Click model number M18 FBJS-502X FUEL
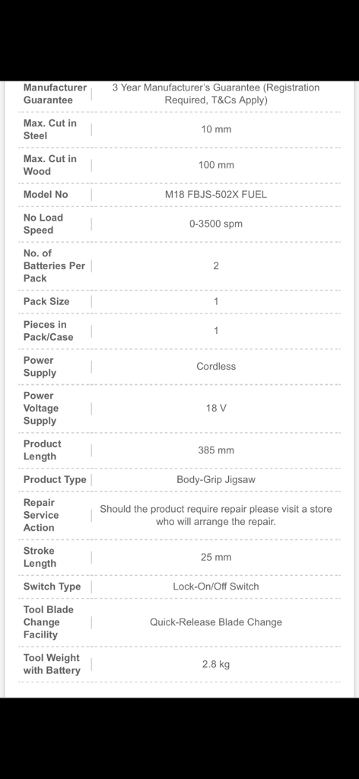Viewport: 359px width, 779px height. [x=216, y=194]
